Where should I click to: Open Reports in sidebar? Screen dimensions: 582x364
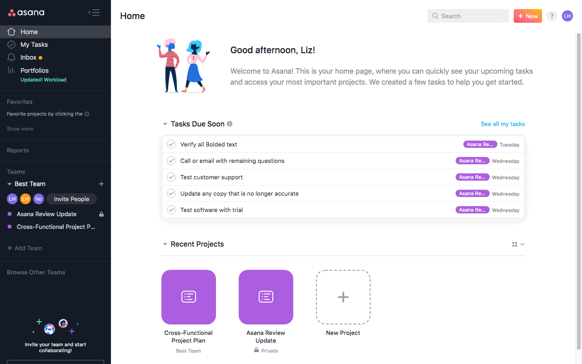(x=18, y=150)
